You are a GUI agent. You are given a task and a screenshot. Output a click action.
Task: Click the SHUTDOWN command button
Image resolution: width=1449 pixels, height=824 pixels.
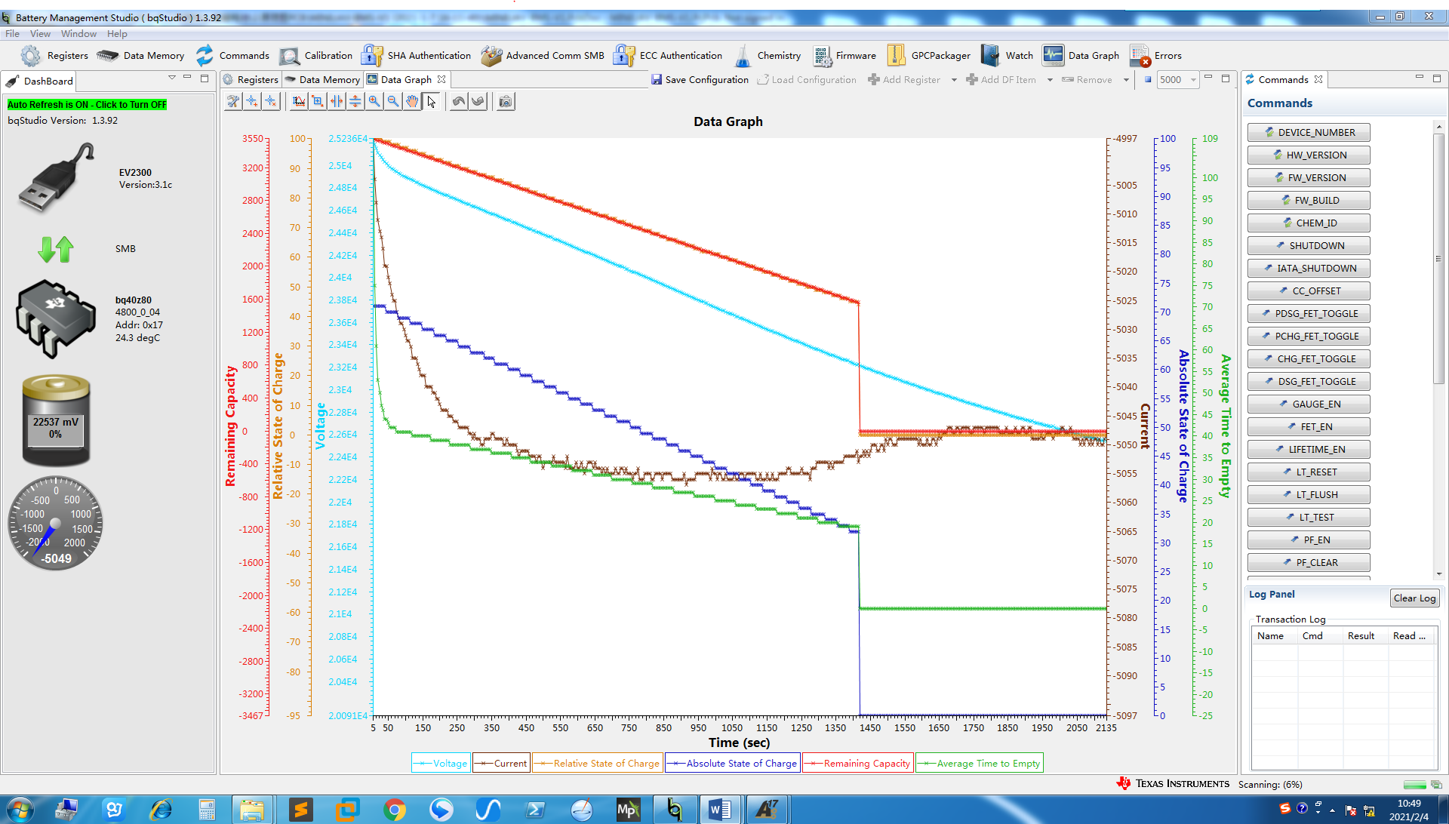1308,245
